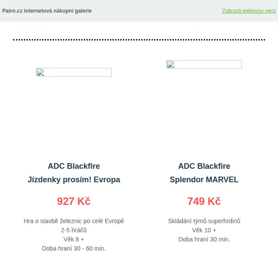Select text "Skládání týmů superhrdinů"

click(204, 221)
